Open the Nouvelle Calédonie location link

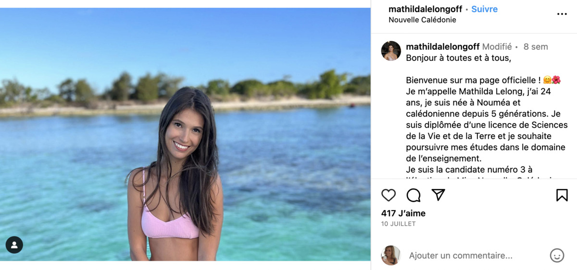point(422,20)
